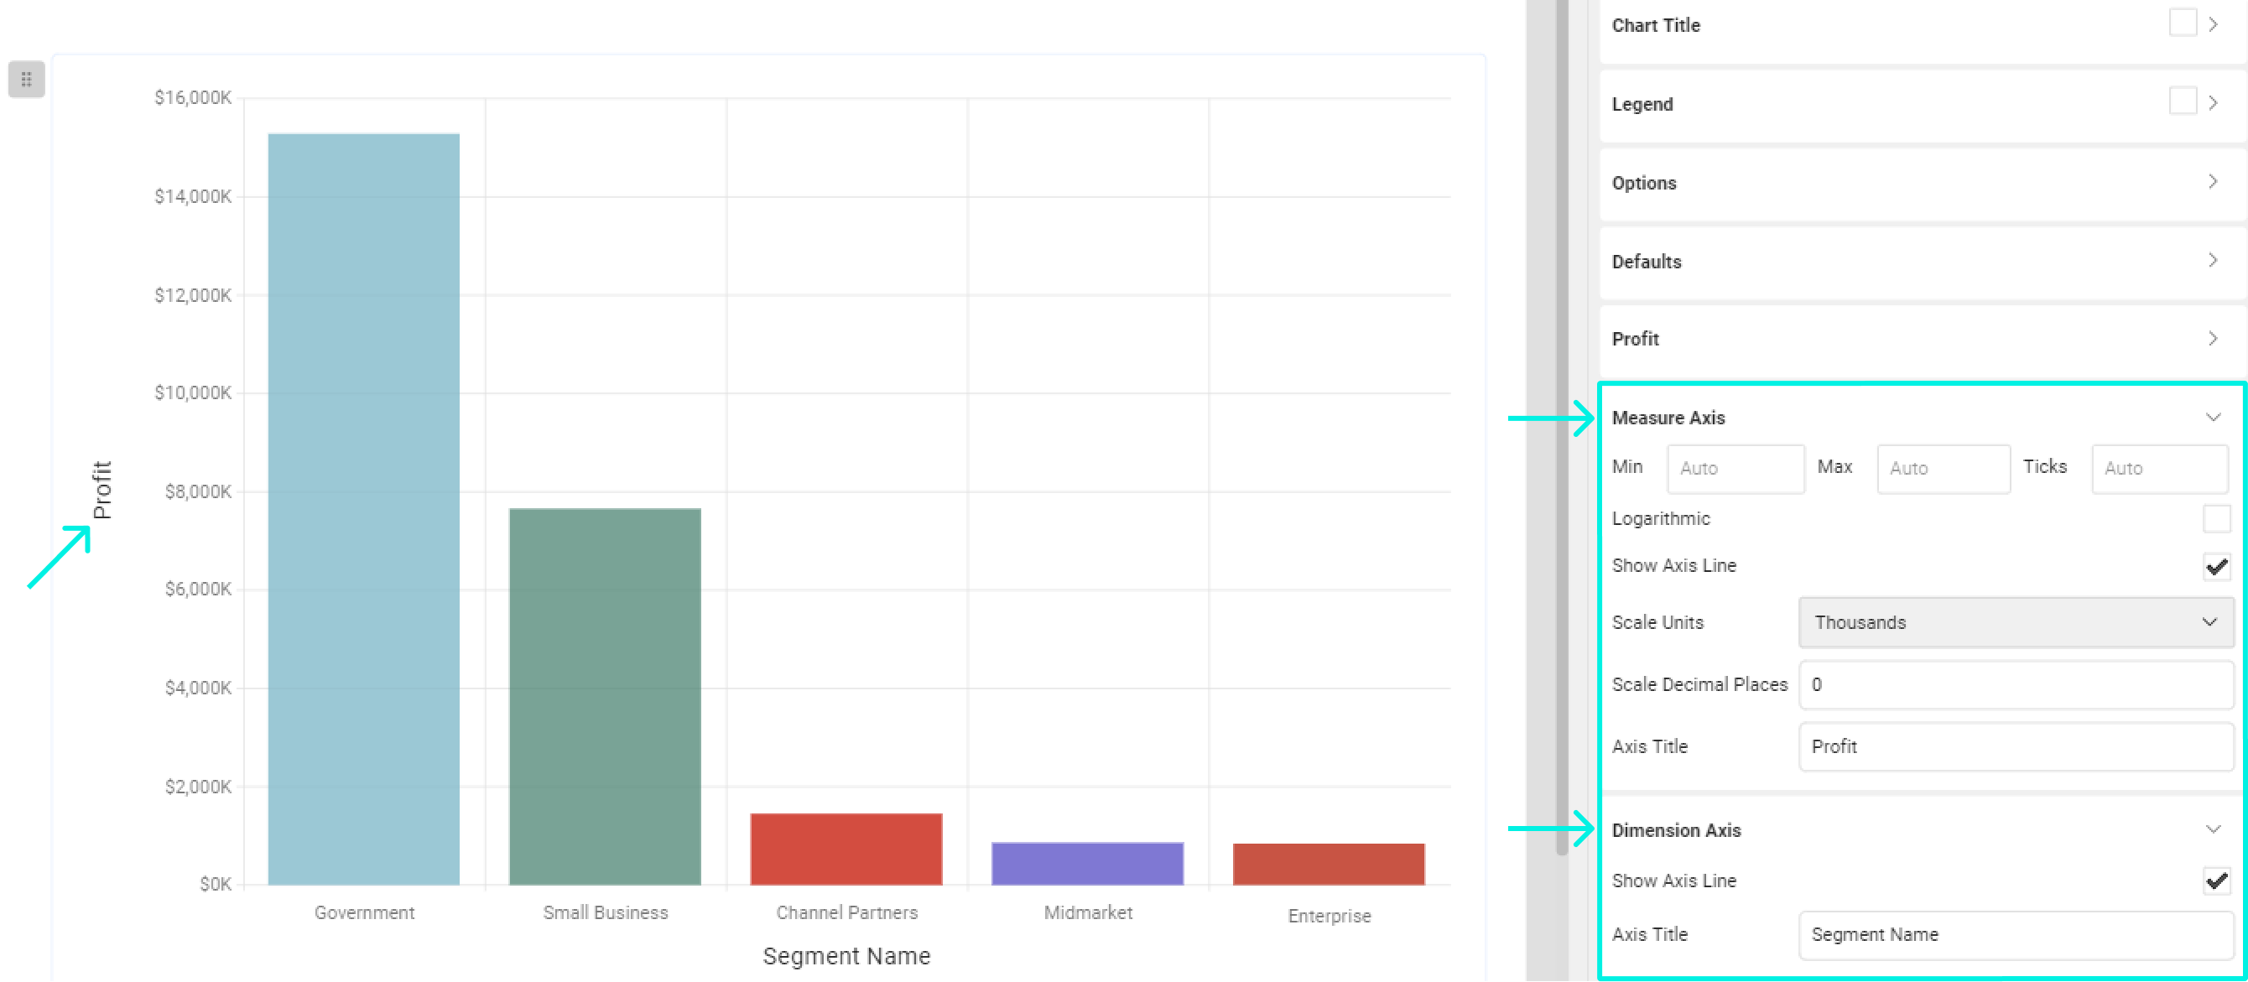Click the Max Auto input field
Image resolution: width=2248 pixels, height=982 pixels.
pyautogui.click(x=1944, y=468)
